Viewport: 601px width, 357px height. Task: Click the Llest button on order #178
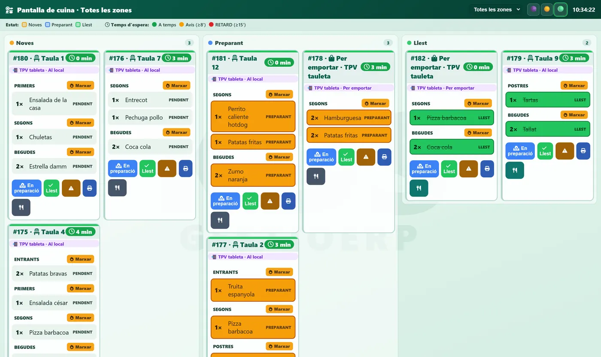346,157
